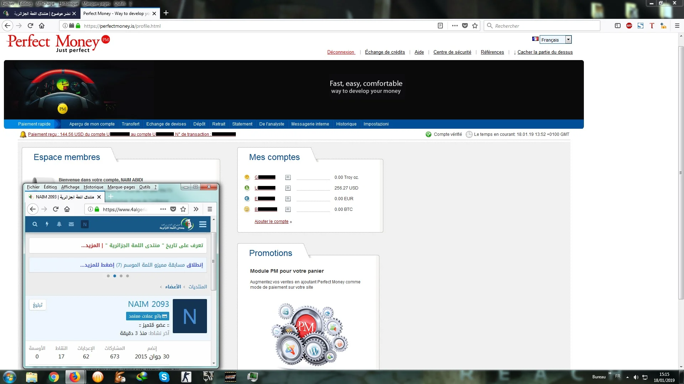Open the Transfert menu item
This screenshot has height=384, width=684.
click(130, 124)
